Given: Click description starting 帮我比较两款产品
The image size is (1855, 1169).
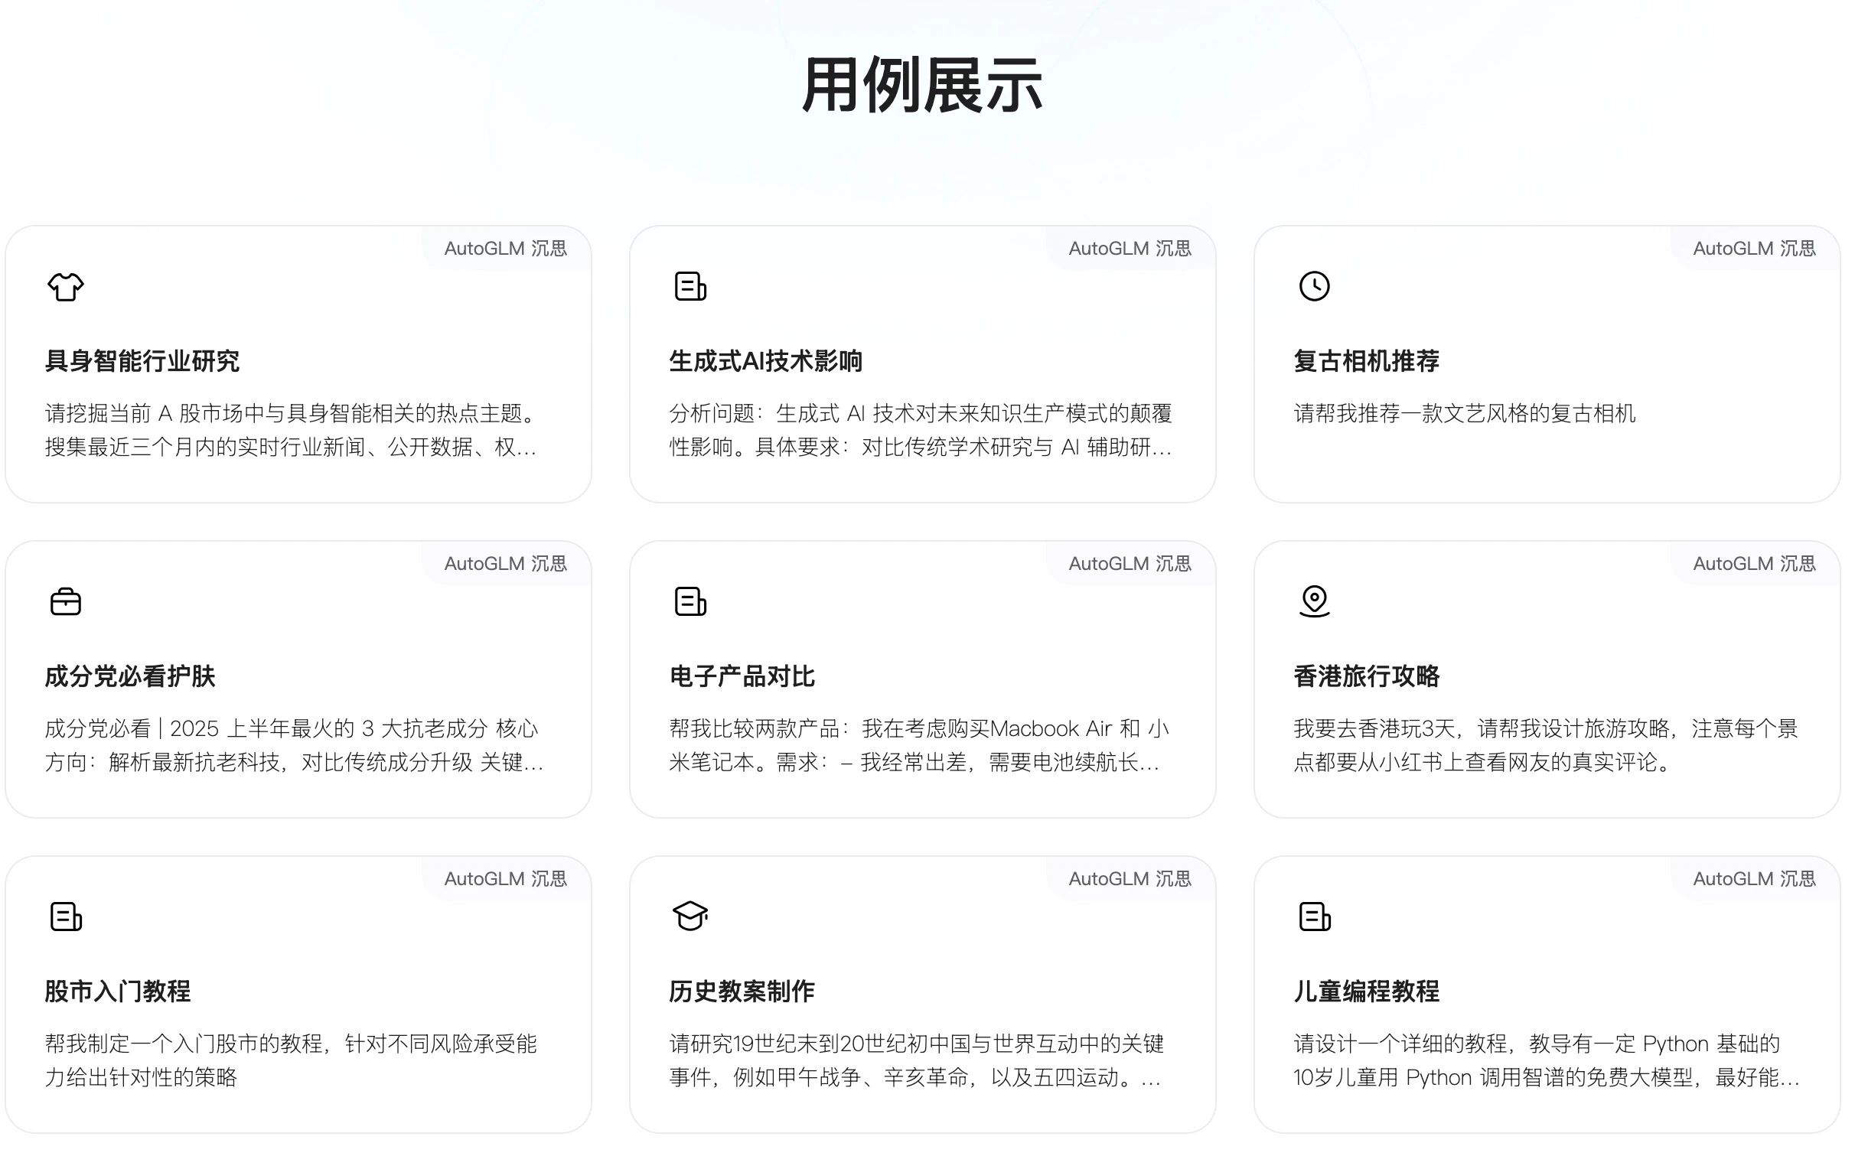Looking at the screenshot, I should point(919,744).
